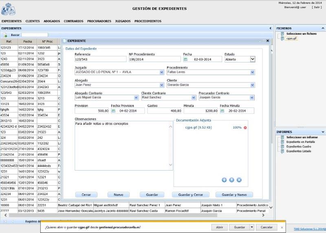Open the Estado dropdown
The image size is (326, 233).
tap(252, 59)
